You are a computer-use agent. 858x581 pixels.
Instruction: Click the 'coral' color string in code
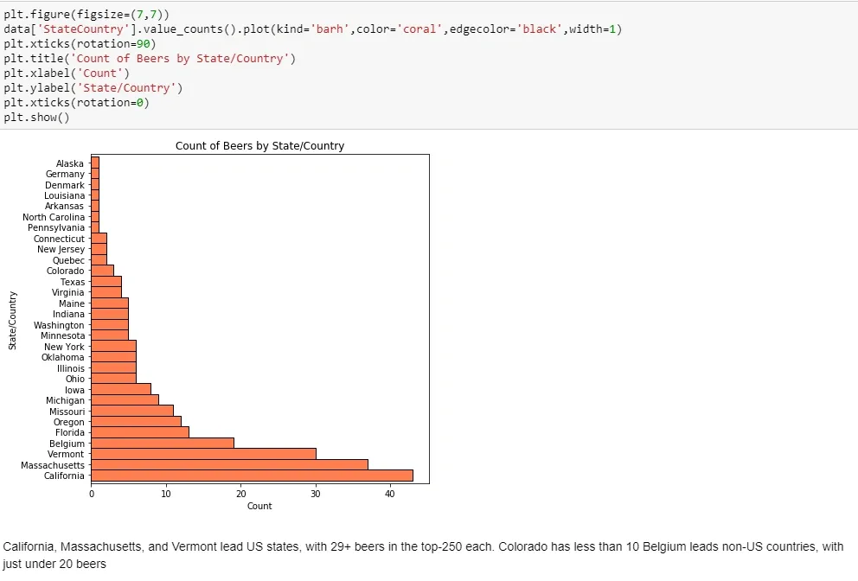coord(420,29)
